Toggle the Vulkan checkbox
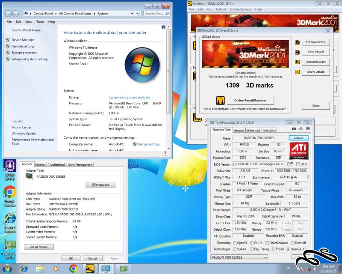342x274 pixels. pos(234,249)
